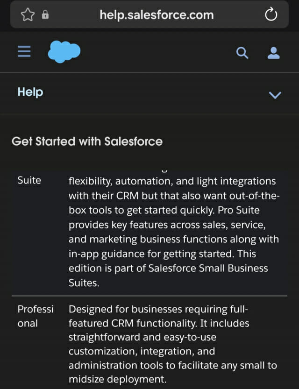Expand the Help dropdown chevron
This screenshot has height=389, width=299.
coord(275,95)
